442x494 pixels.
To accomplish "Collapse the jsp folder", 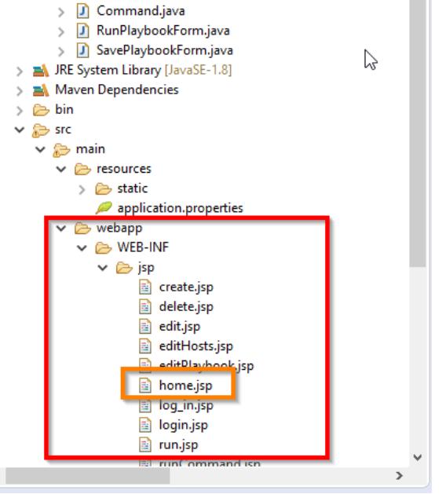I will pyautogui.click(x=103, y=268).
